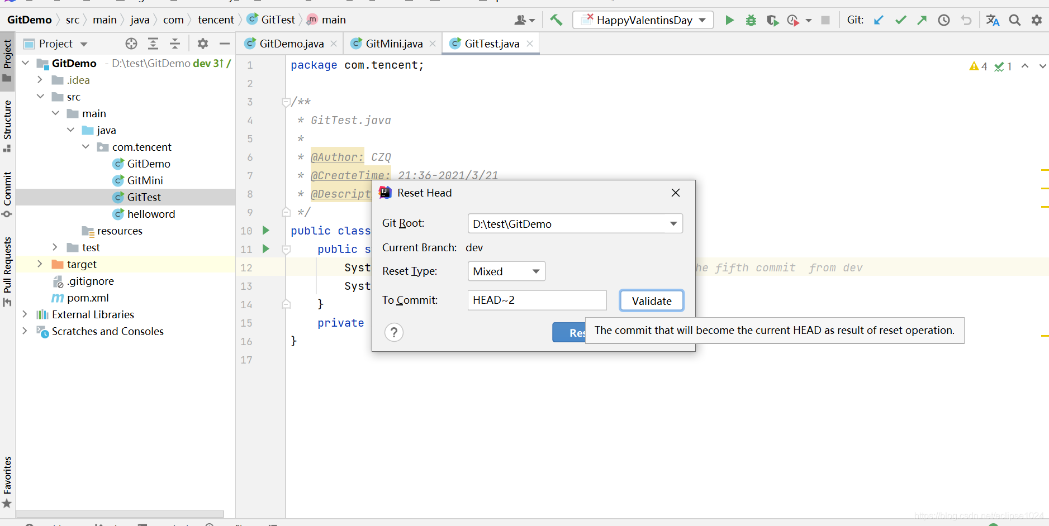Collapse the src folder
The height and width of the screenshot is (526, 1049).
40,97
